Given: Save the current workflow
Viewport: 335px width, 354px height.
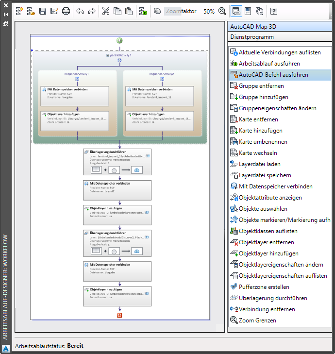Looking at the screenshot, I should click(x=43, y=11).
